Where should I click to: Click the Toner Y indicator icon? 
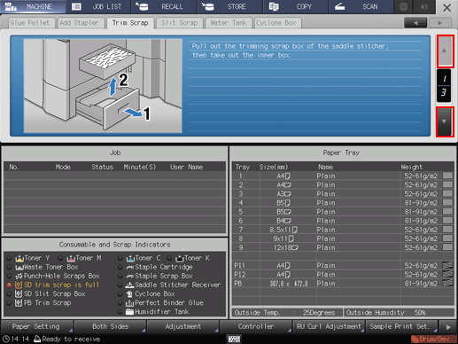point(19,258)
